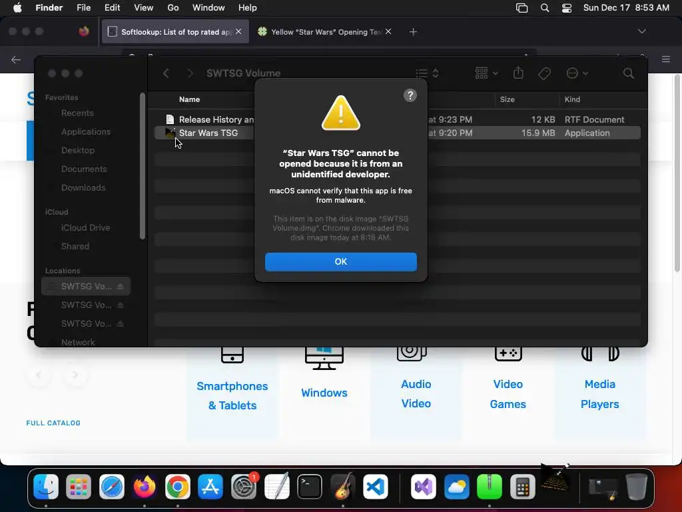Open System Settings from the Dock

point(244,487)
